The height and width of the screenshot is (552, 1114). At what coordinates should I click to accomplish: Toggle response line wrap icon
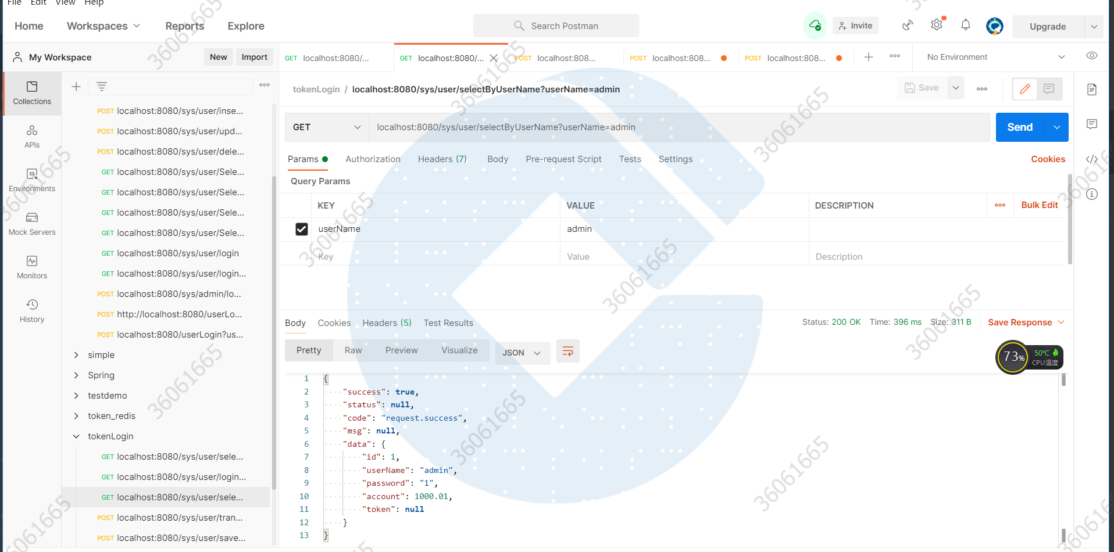568,351
